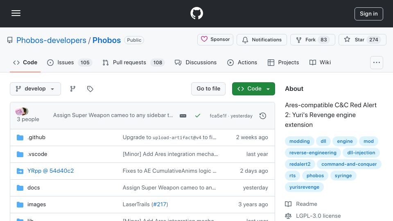Select the reverse-engineering topic tag

pyautogui.click(x=313, y=153)
